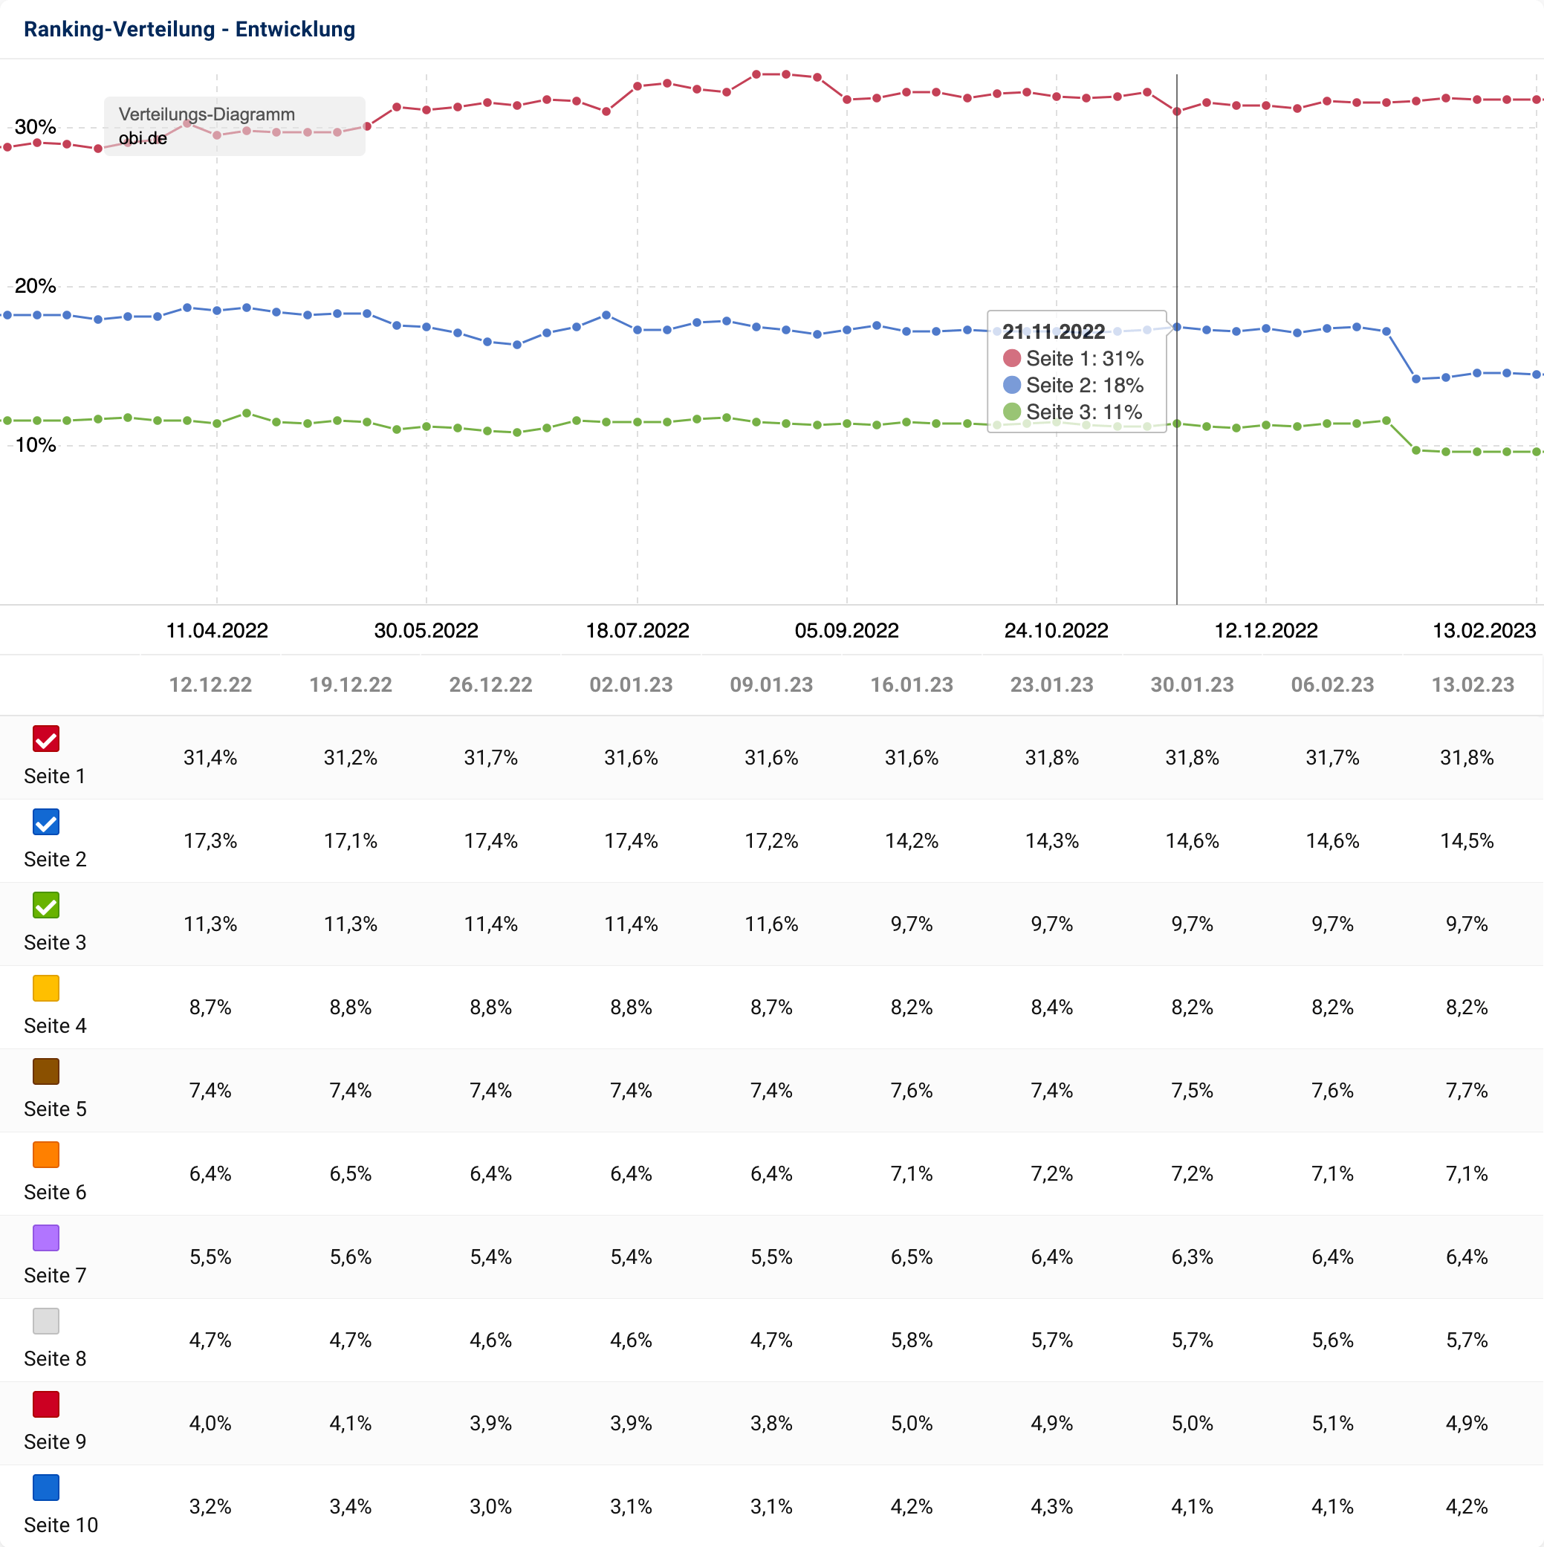Show the blue Seite 10 series

45,1488
